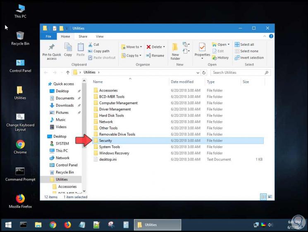
Task: Open the New item dropdown
Action: click(186, 45)
